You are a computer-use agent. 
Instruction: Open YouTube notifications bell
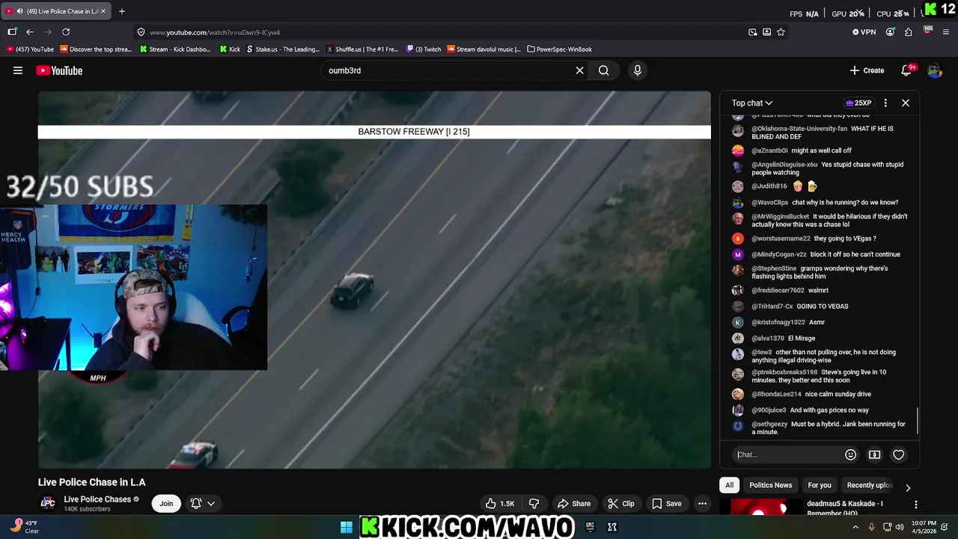coord(906,70)
